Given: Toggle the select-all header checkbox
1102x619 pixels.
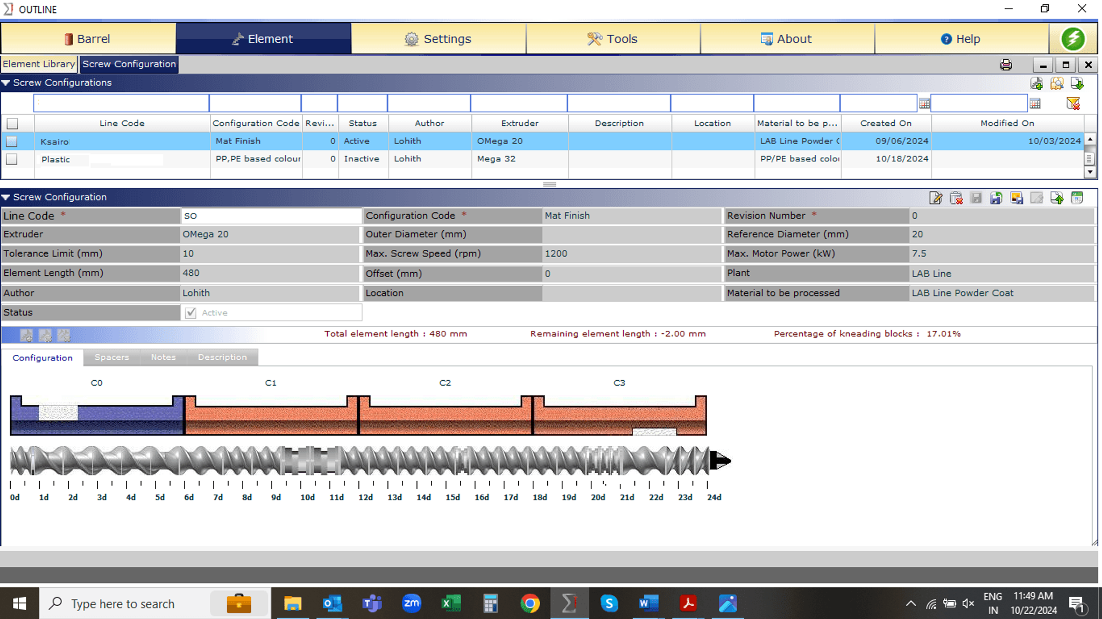Looking at the screenshot, I should (x=12, y=123).
